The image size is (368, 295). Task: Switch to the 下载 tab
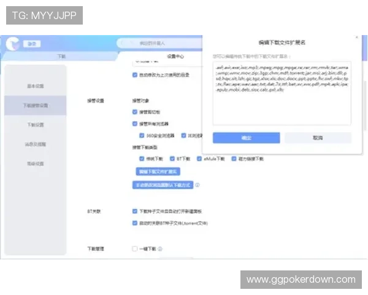pyautogui.click(x=61, y=57)
